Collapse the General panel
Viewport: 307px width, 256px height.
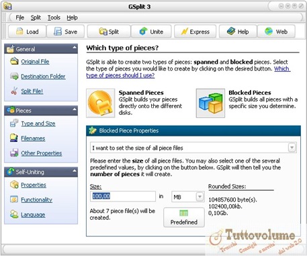pos(74,48)
